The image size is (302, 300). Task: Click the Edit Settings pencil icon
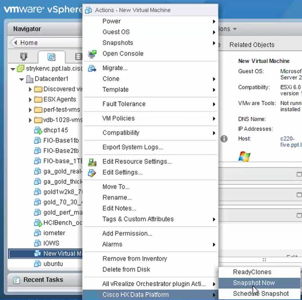92,173
